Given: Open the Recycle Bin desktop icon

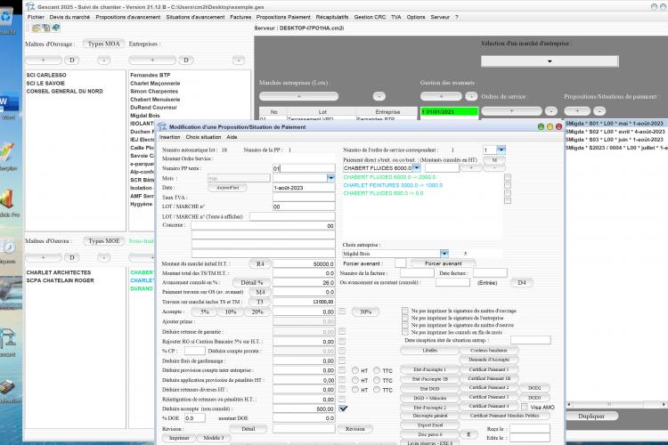Looking at the screenshot, I should click(6, 17).
